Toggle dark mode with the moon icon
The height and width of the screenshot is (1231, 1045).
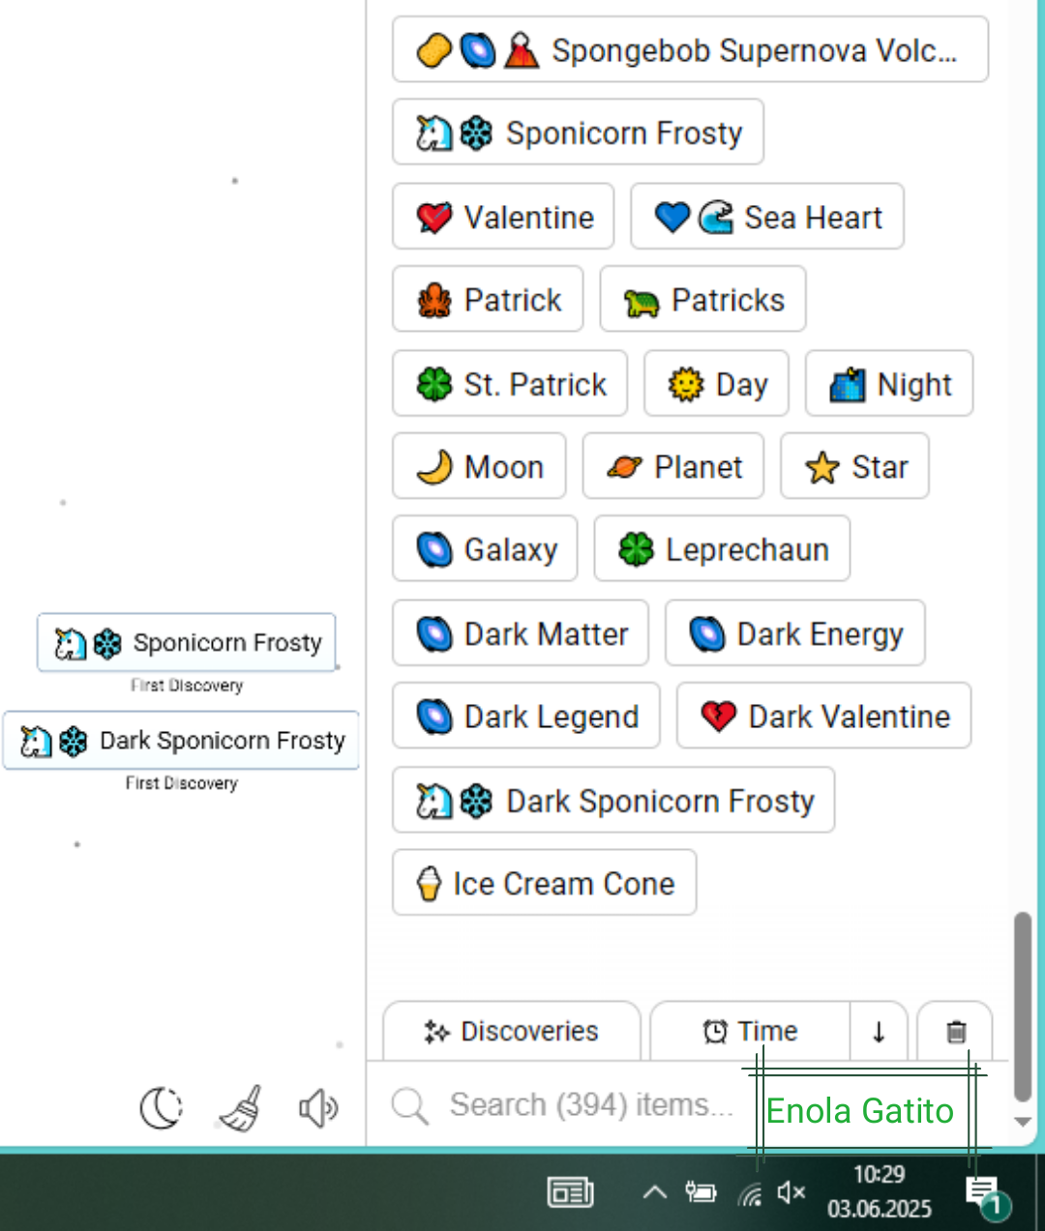[x=162, y=1108]
